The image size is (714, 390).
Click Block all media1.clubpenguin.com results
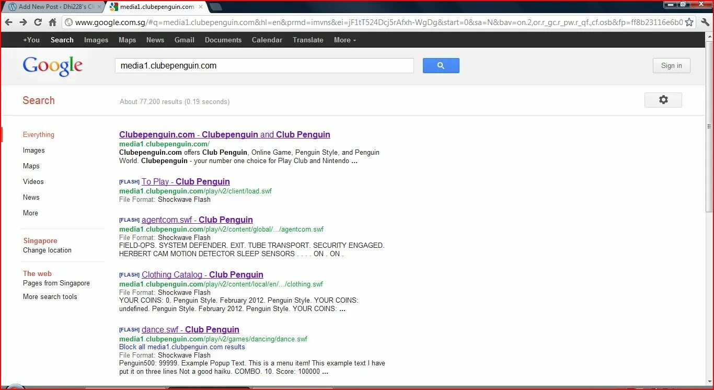click(x=182, y=347)
